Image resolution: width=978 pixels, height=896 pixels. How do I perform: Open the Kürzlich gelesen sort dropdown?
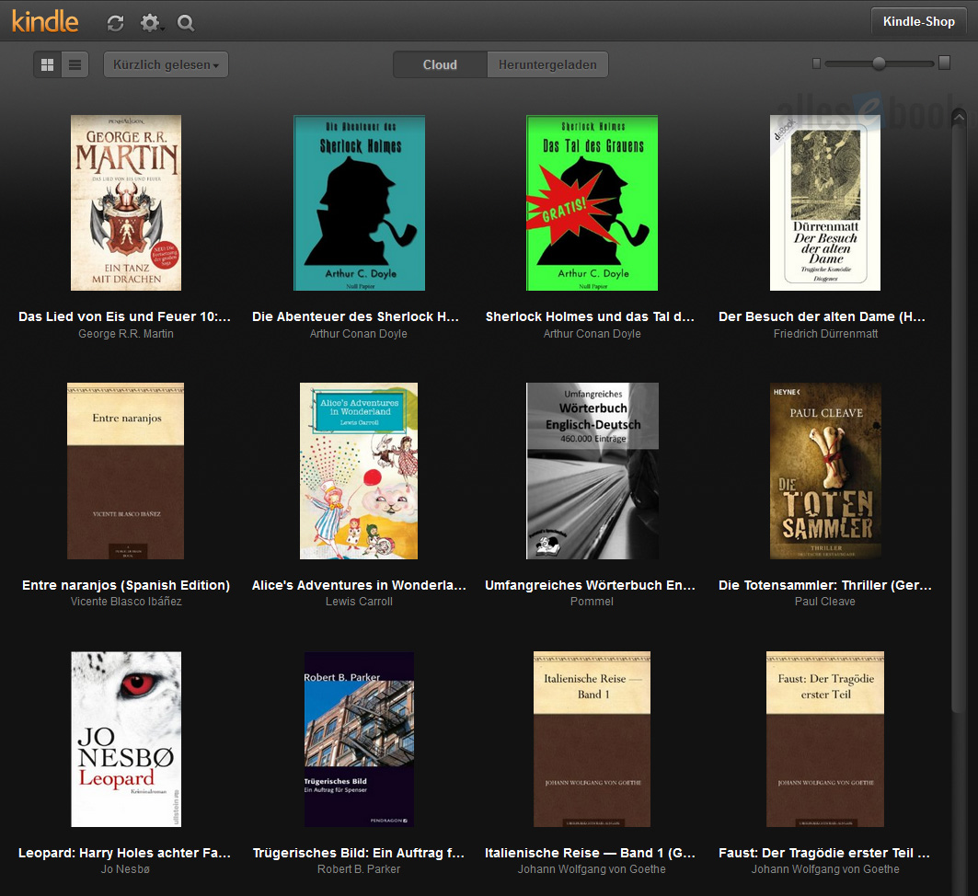166,64
